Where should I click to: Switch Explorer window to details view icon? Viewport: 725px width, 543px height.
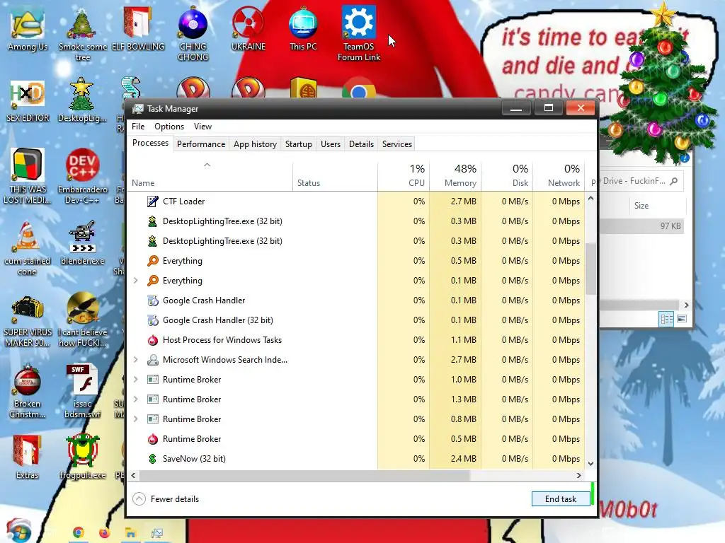pyautogui.click(x=666, y=319)
